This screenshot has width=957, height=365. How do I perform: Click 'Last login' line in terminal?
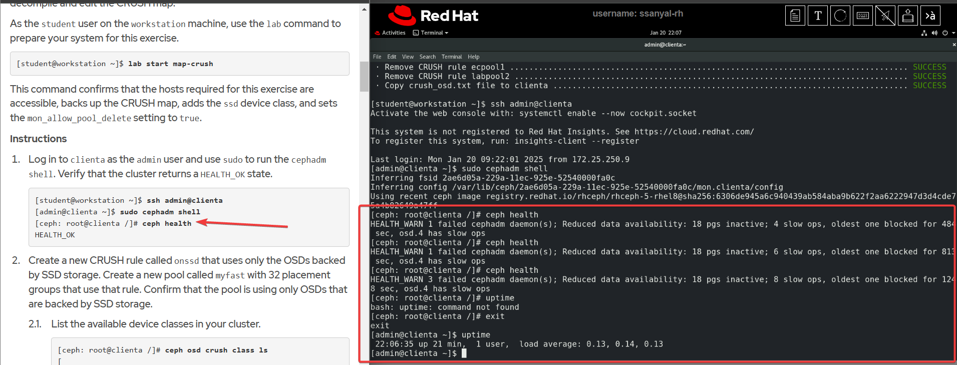(500, 159)
